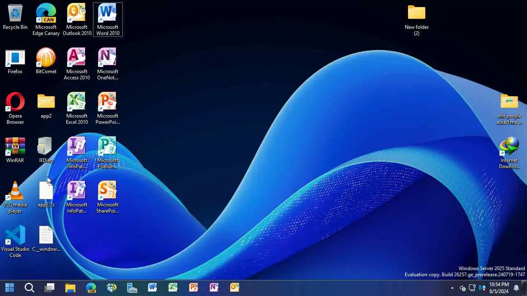Launch Word from the taskbar
Viewport: 527px width, 296px height.
tap(152, 287)
